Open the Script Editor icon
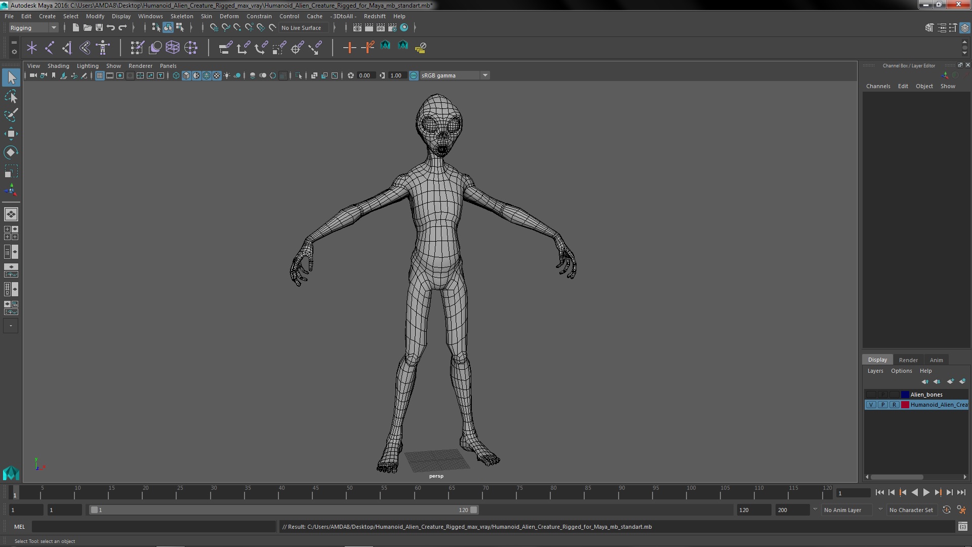972x547 pixels. tap(962, 527)
